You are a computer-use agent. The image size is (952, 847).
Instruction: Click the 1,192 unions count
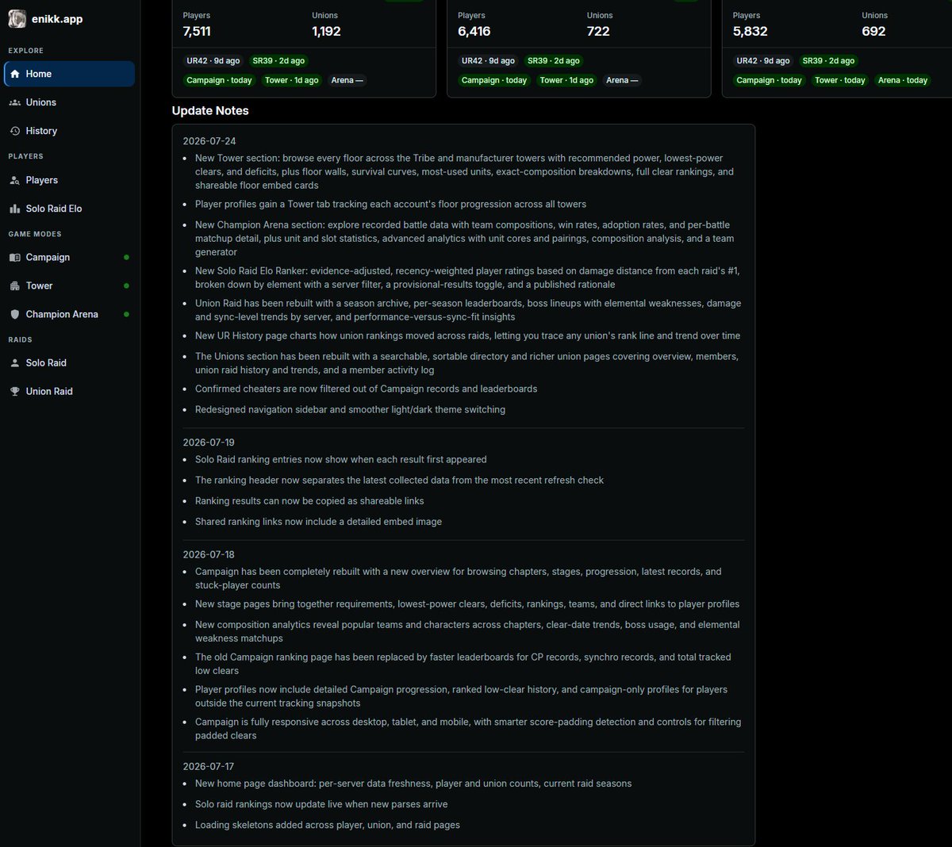pos(326,32)
